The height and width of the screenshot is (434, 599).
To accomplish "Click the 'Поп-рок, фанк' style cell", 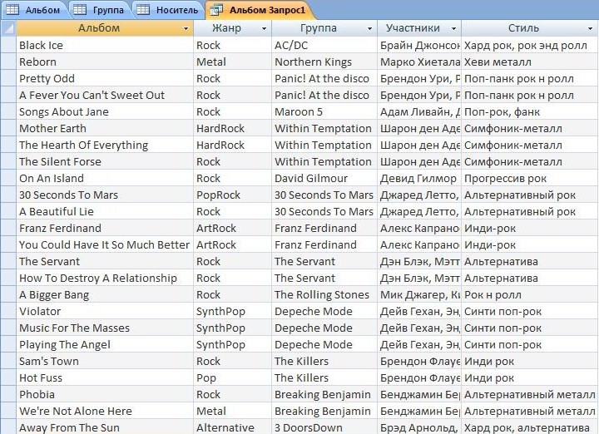I will coord(529,111).
